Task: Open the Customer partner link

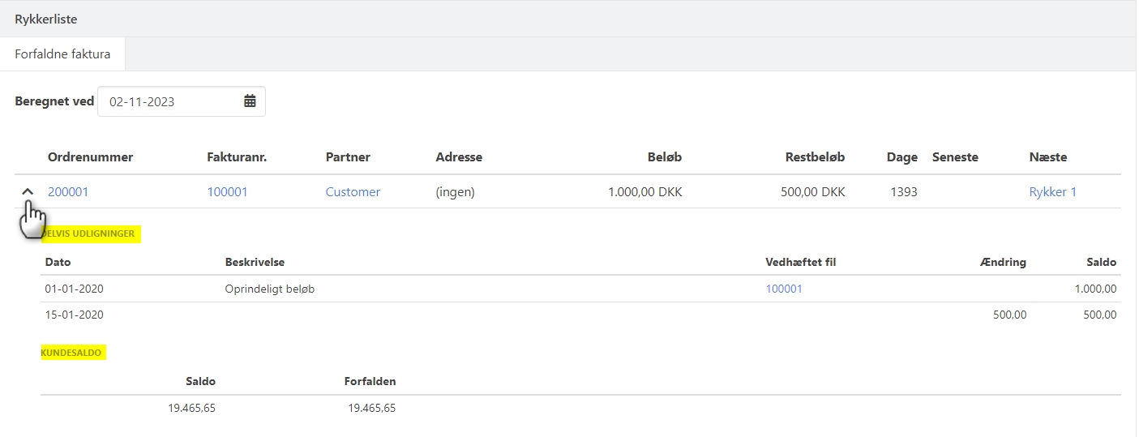Action: click(x=353, y=192)
